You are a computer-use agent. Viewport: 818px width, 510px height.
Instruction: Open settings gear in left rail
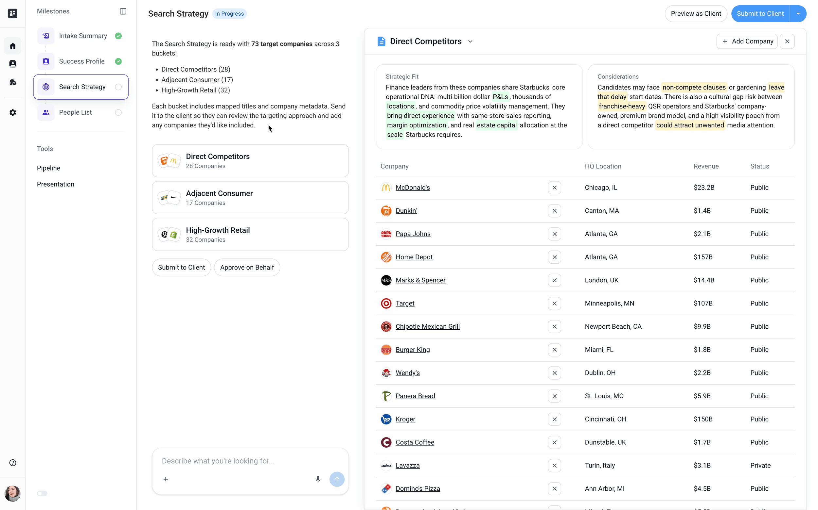(12, 113)
